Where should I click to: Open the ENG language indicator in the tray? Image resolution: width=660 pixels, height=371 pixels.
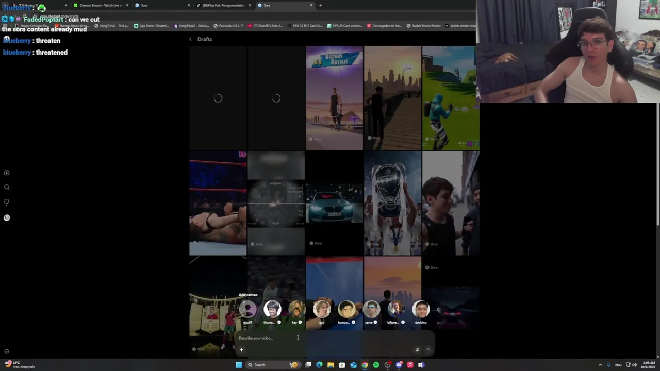click(618, 365)
